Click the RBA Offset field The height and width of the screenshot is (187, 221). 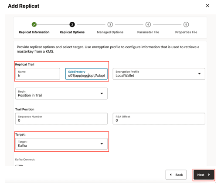click(159, 119)
